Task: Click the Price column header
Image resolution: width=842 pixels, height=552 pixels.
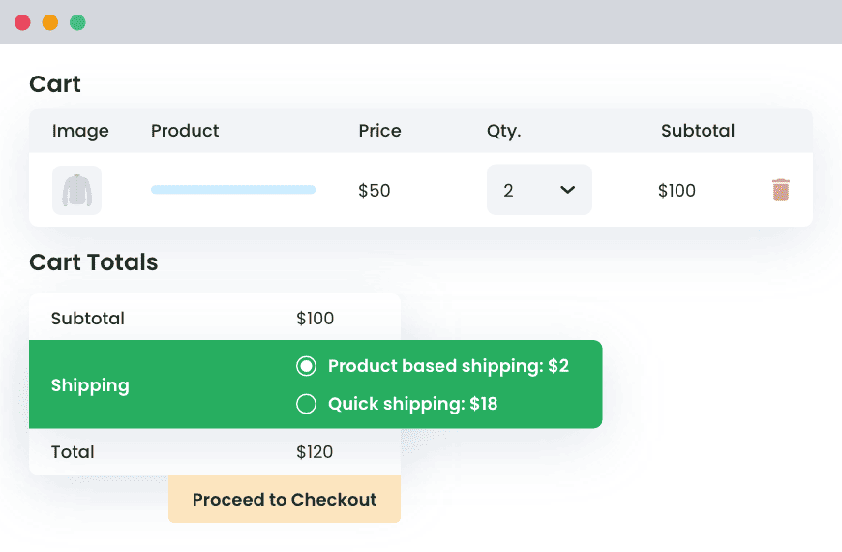Action: tap(379, 131)
